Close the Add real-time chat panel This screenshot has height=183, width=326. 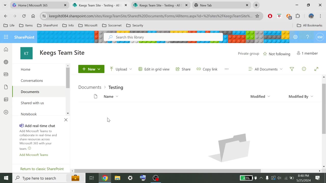[x=66, y=120]
